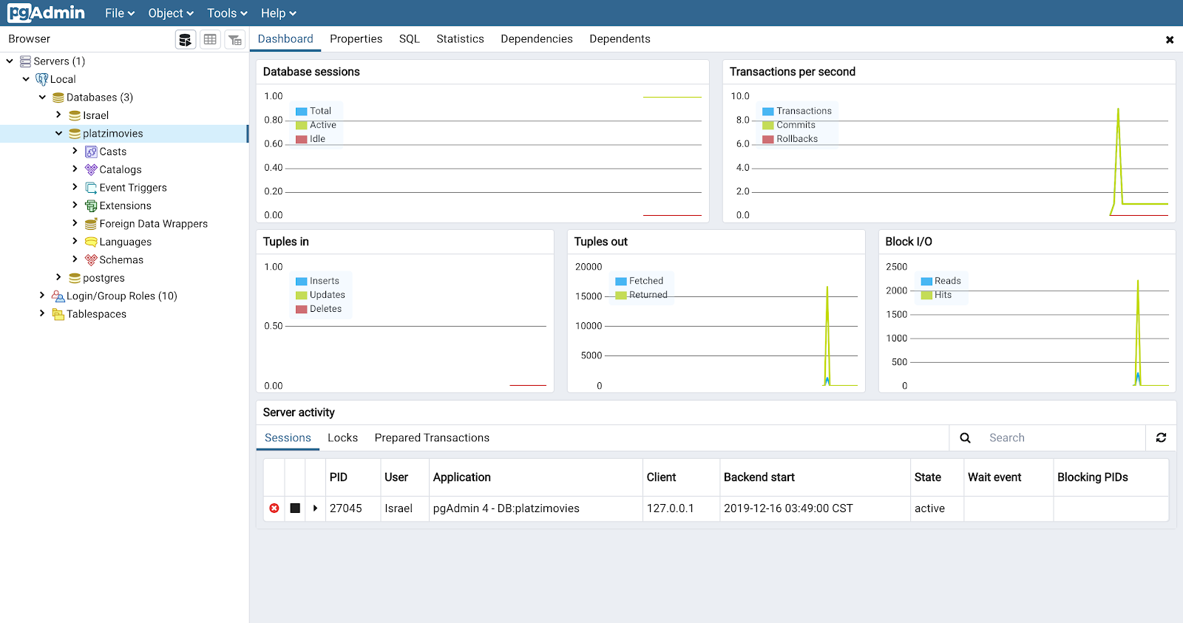Screen dimensions: 1183x623
Task: Click the Local server elephant icon
Action: 42,79
